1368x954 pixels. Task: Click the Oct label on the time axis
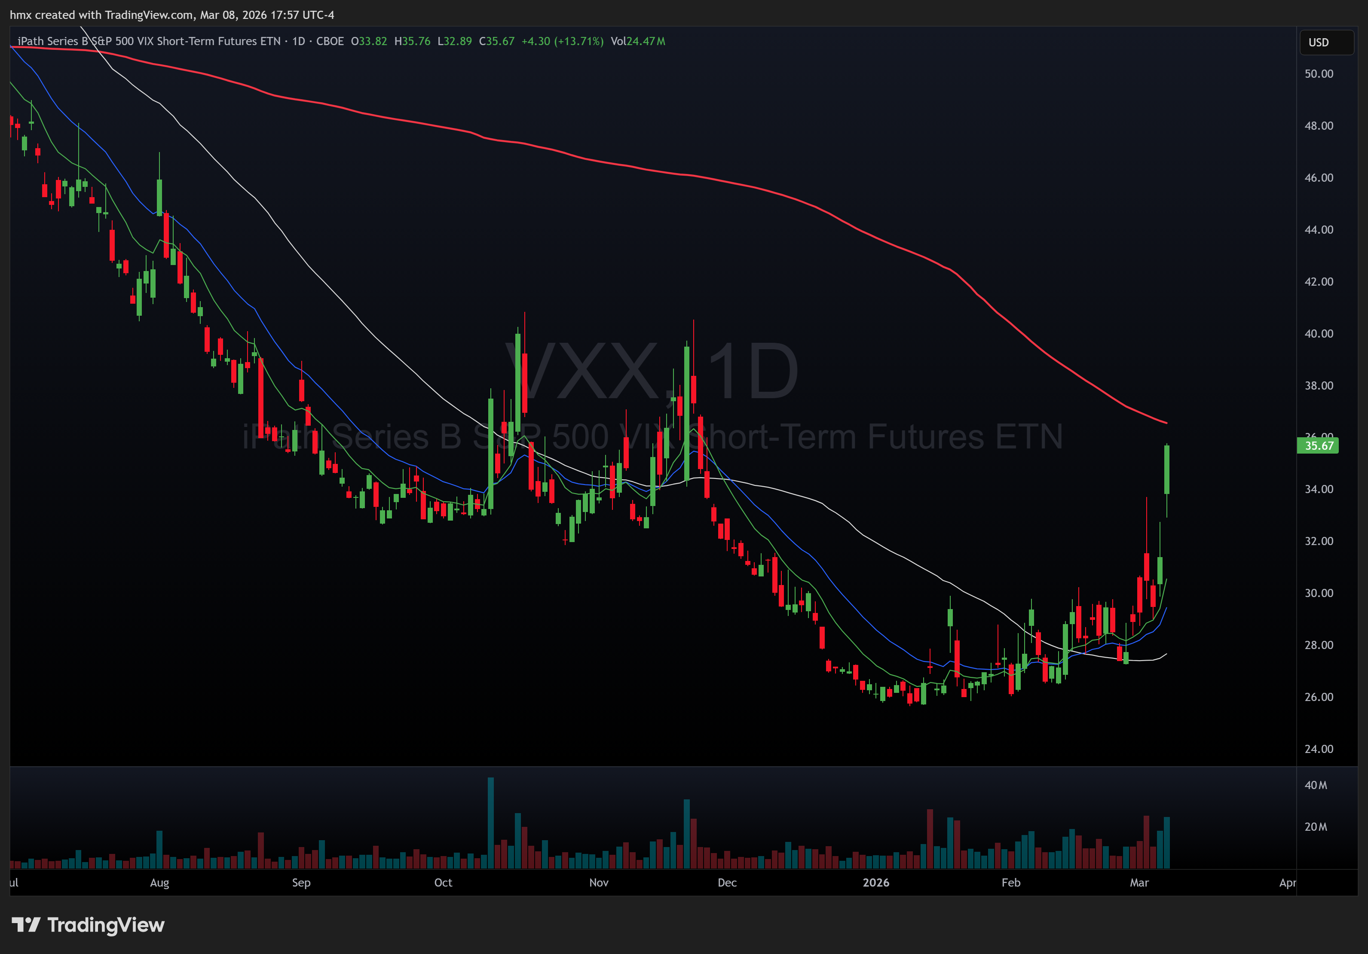click(443, 883)
